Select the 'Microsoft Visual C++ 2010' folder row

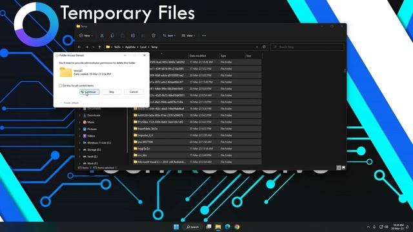click(196, 162)
